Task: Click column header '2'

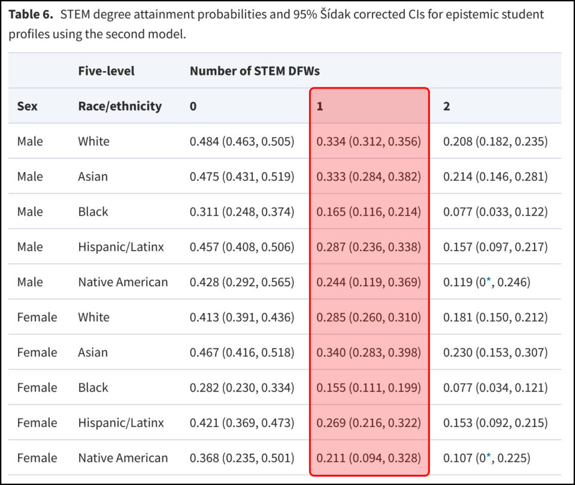Action: click(x=447, y=107)
